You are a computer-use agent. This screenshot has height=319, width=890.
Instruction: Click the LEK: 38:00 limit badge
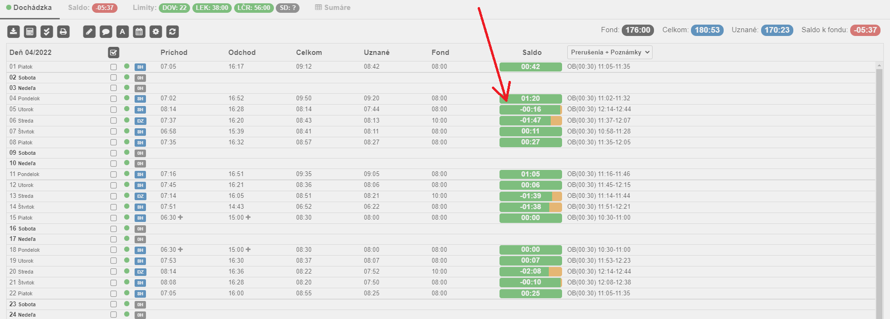click(x=212, y=8)
